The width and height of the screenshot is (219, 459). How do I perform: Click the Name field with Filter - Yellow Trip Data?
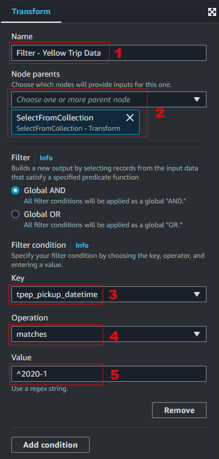pos(109,53)
